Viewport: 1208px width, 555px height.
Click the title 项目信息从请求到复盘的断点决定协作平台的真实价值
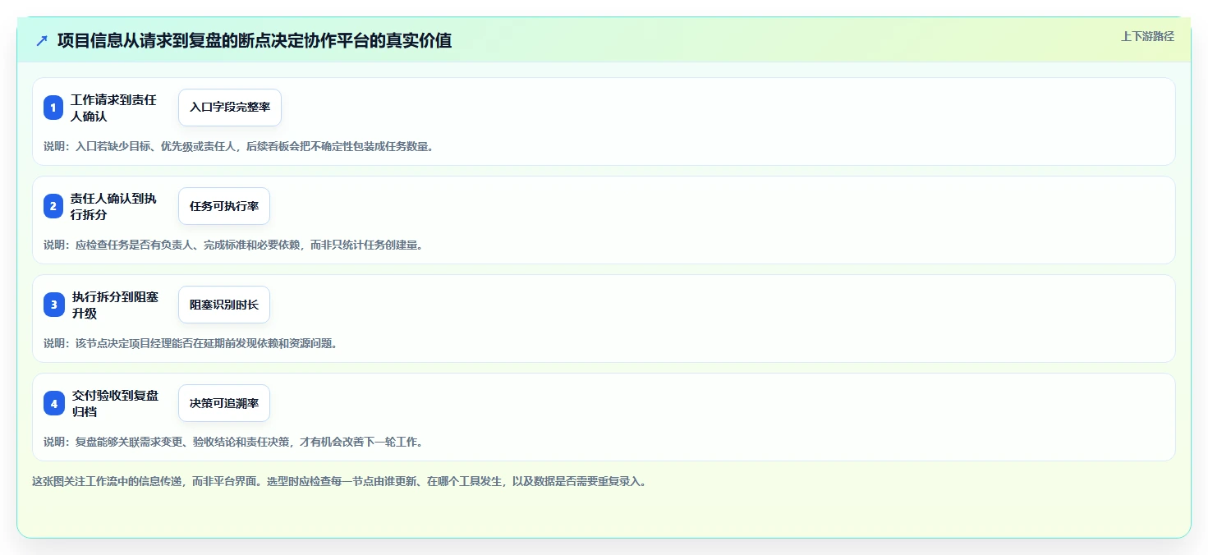click(x=255, y=40)
